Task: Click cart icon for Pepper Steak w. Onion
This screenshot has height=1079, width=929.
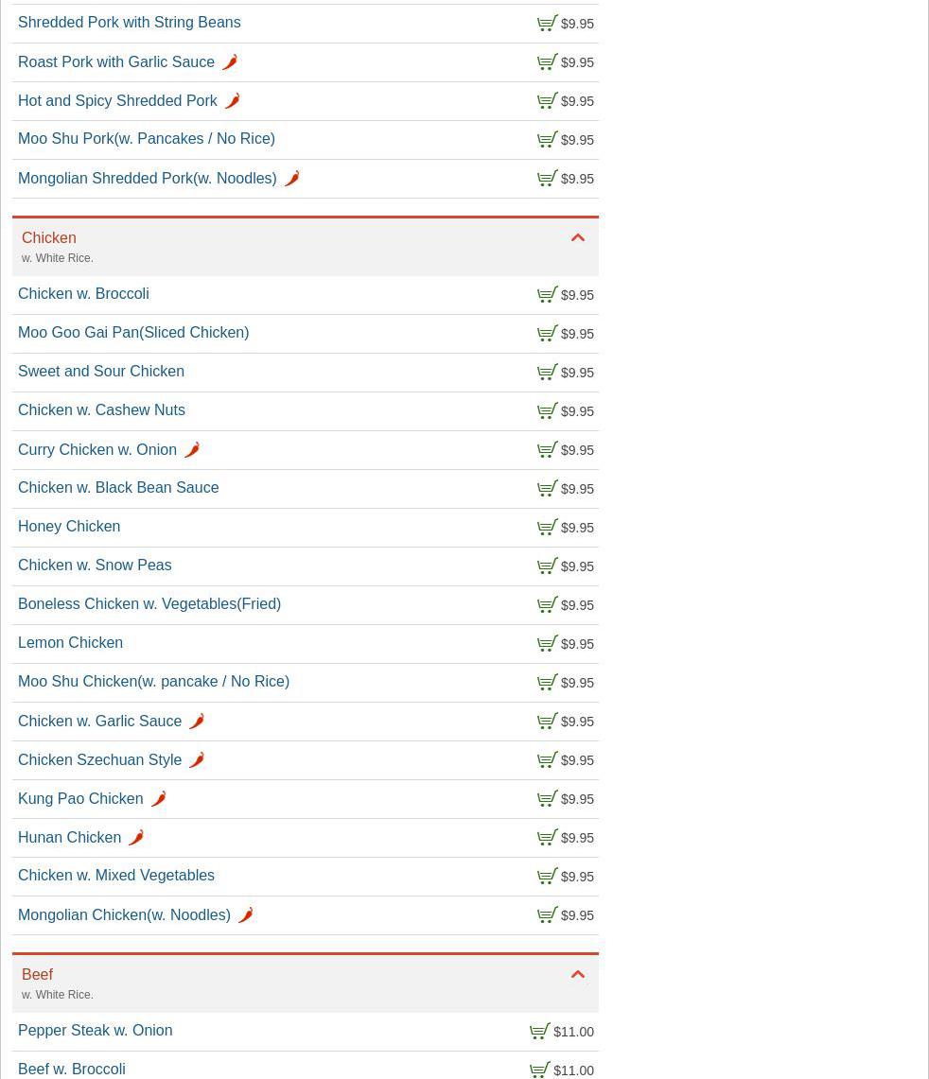Action: coord(539,1032)
